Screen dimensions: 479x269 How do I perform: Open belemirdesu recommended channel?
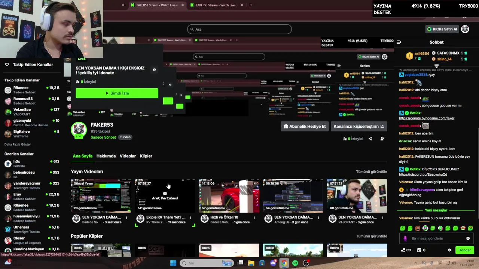point(32,174)
